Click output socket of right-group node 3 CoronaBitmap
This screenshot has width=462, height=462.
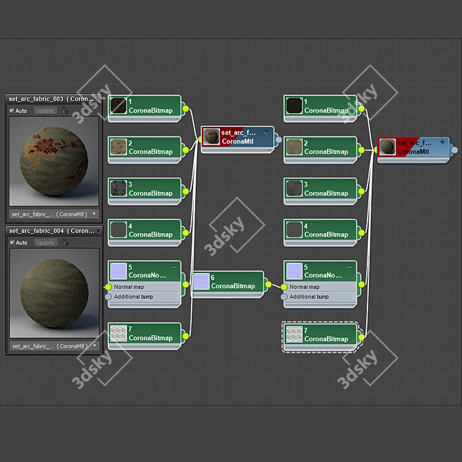tap(361, 192)
